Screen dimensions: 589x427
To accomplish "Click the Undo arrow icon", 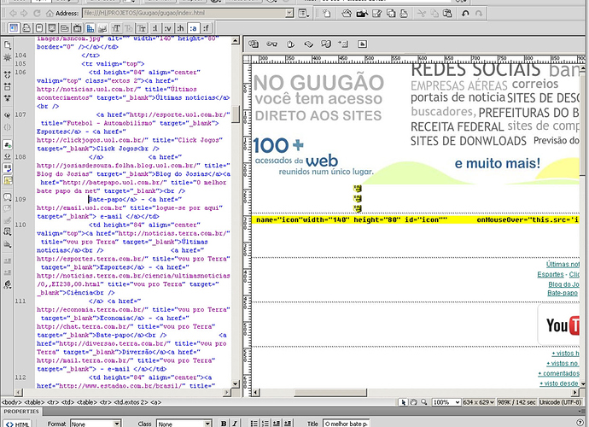I will click(x=465, y=14).
